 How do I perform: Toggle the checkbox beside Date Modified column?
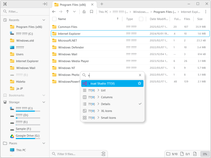pyautogui.click(x=141, y=19)
